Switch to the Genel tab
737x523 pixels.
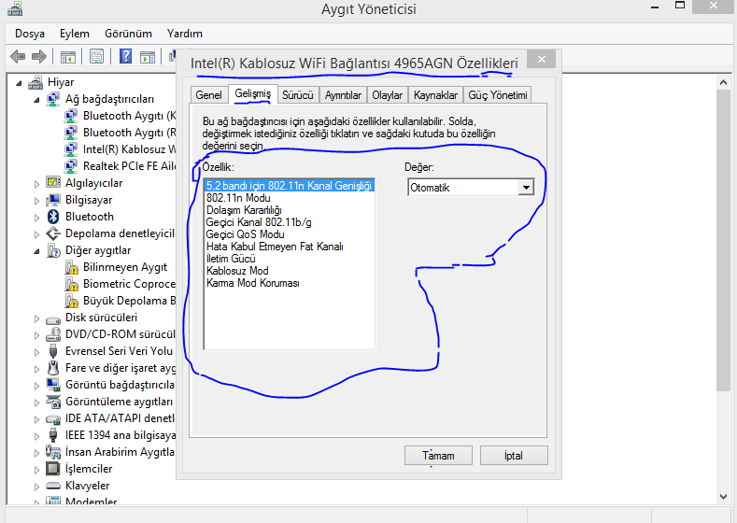coord(208,95)
